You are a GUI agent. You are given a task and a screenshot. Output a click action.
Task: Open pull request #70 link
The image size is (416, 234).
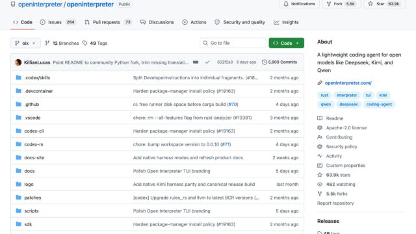[233, 104]
